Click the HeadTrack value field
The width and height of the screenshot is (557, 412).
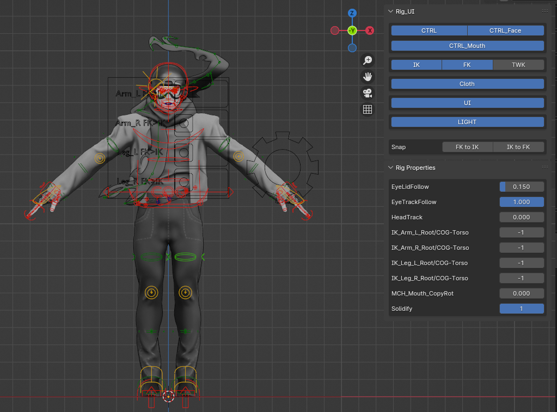[x=522, y=217]
